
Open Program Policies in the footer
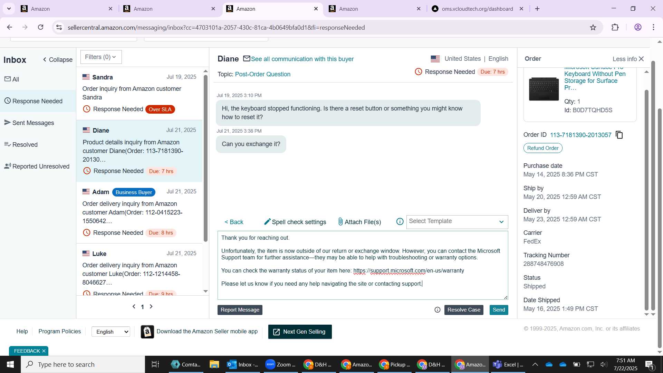click(59, 331)
